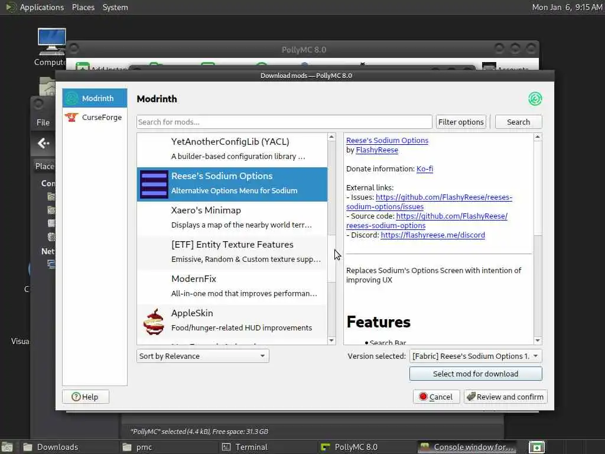This screenshot has width=605, height=454.
Task: Click description pane scroll-down arrow
Action: click(x=538, y=340)
